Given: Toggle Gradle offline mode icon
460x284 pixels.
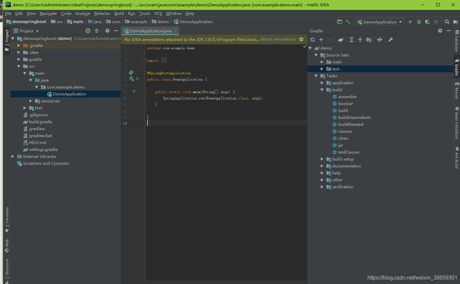Looking at the screenshot, I should [380, 40].
